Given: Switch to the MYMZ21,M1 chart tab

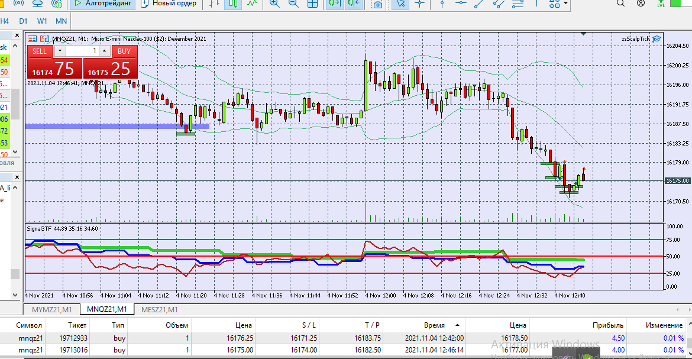Looking at the screenshot, I should coord(52,309).
